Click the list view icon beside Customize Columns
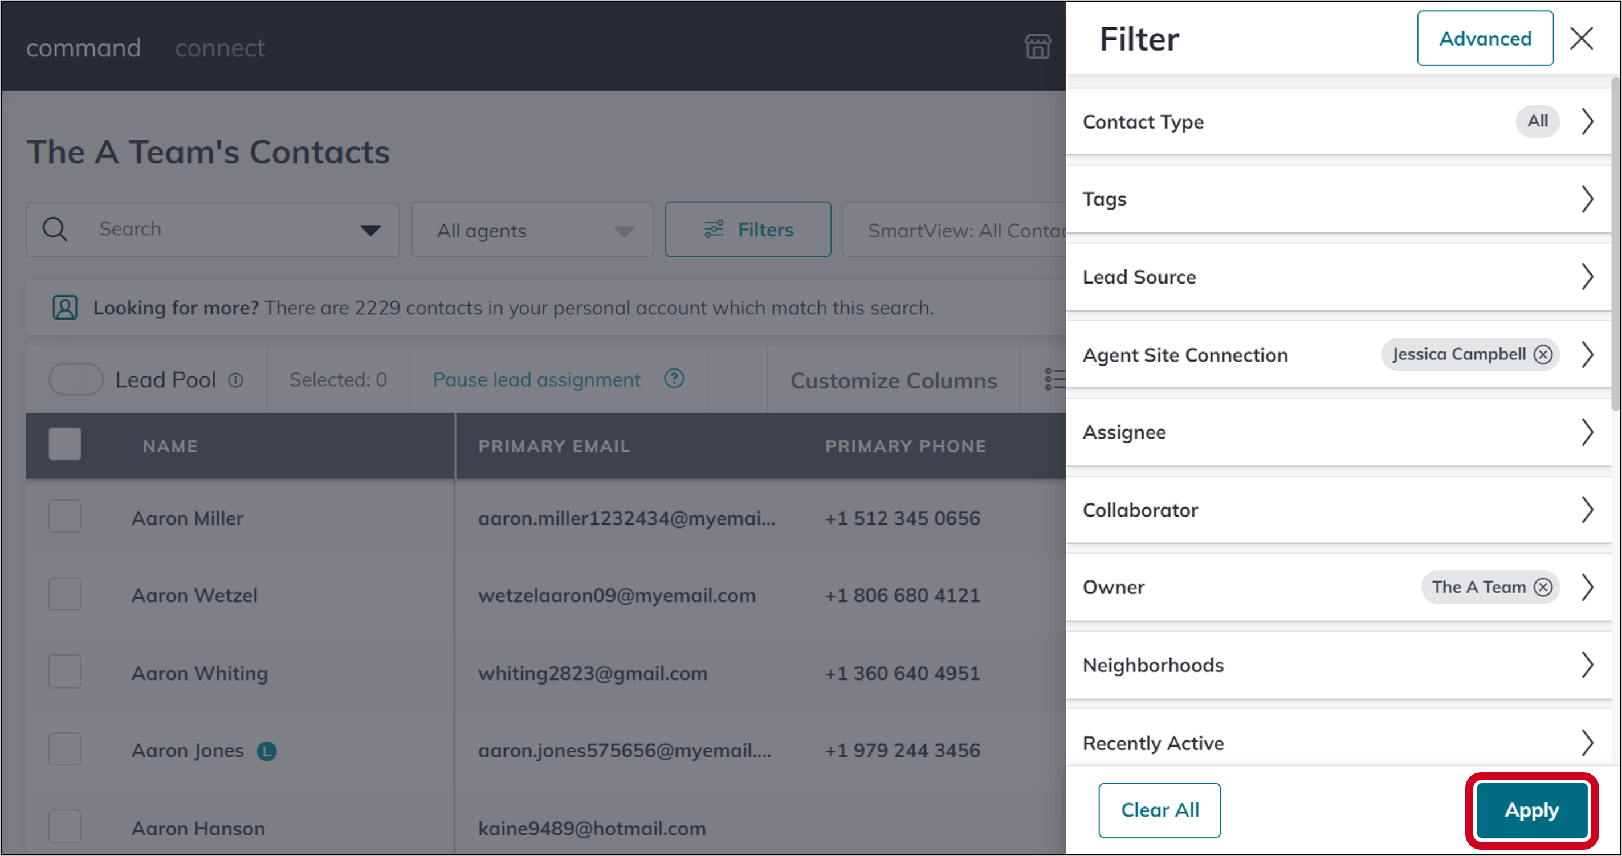The image size is (1622, 856). pyautogui.click(x=1055, y=379)
